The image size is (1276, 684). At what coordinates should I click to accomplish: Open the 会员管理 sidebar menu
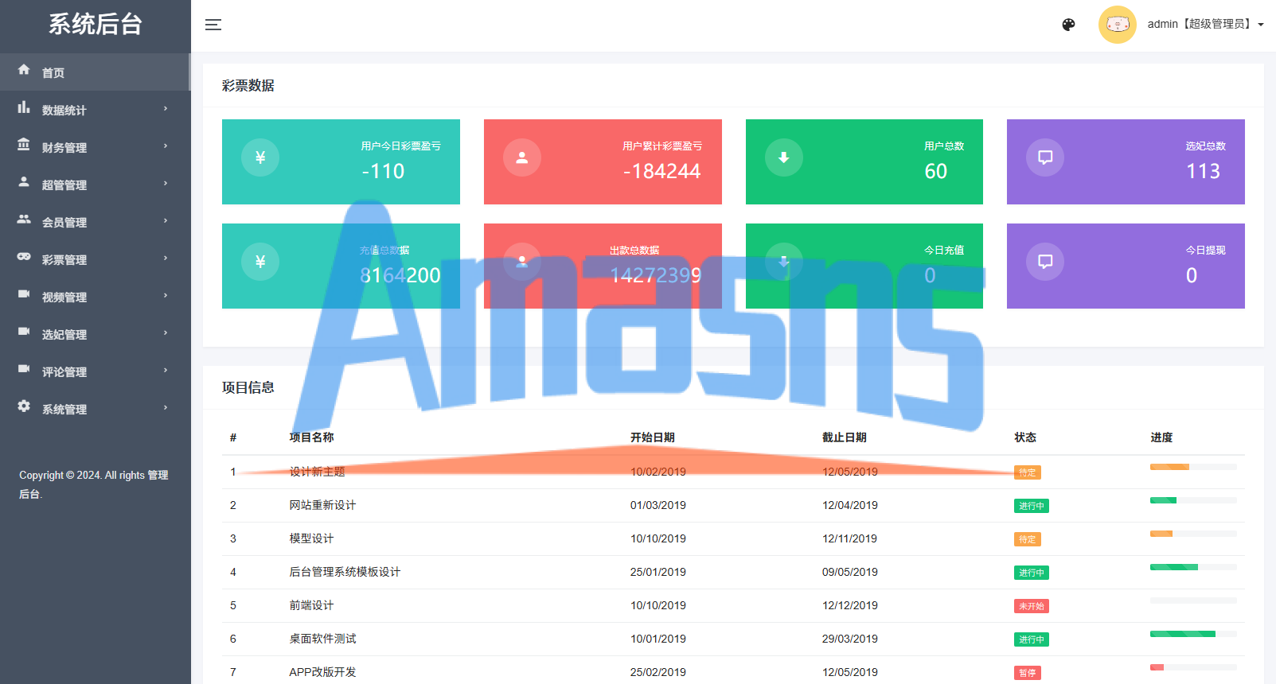(x=95, y=222)
